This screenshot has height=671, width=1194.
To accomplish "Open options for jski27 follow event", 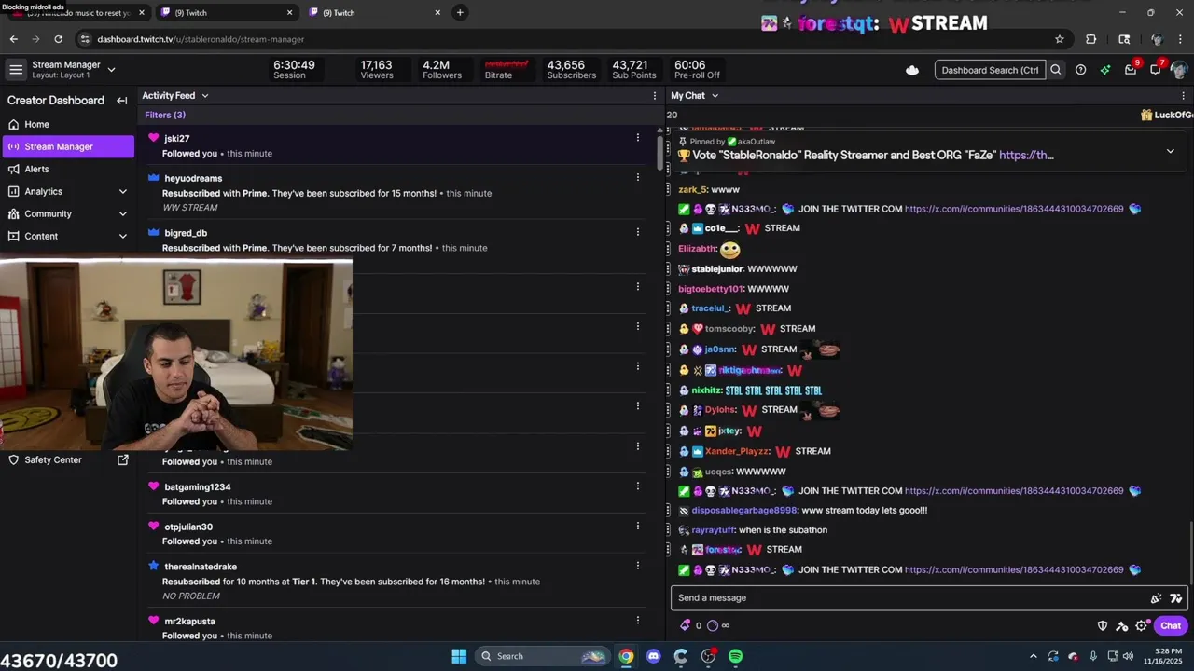I will pyautogui.click(x=638, y=138).
